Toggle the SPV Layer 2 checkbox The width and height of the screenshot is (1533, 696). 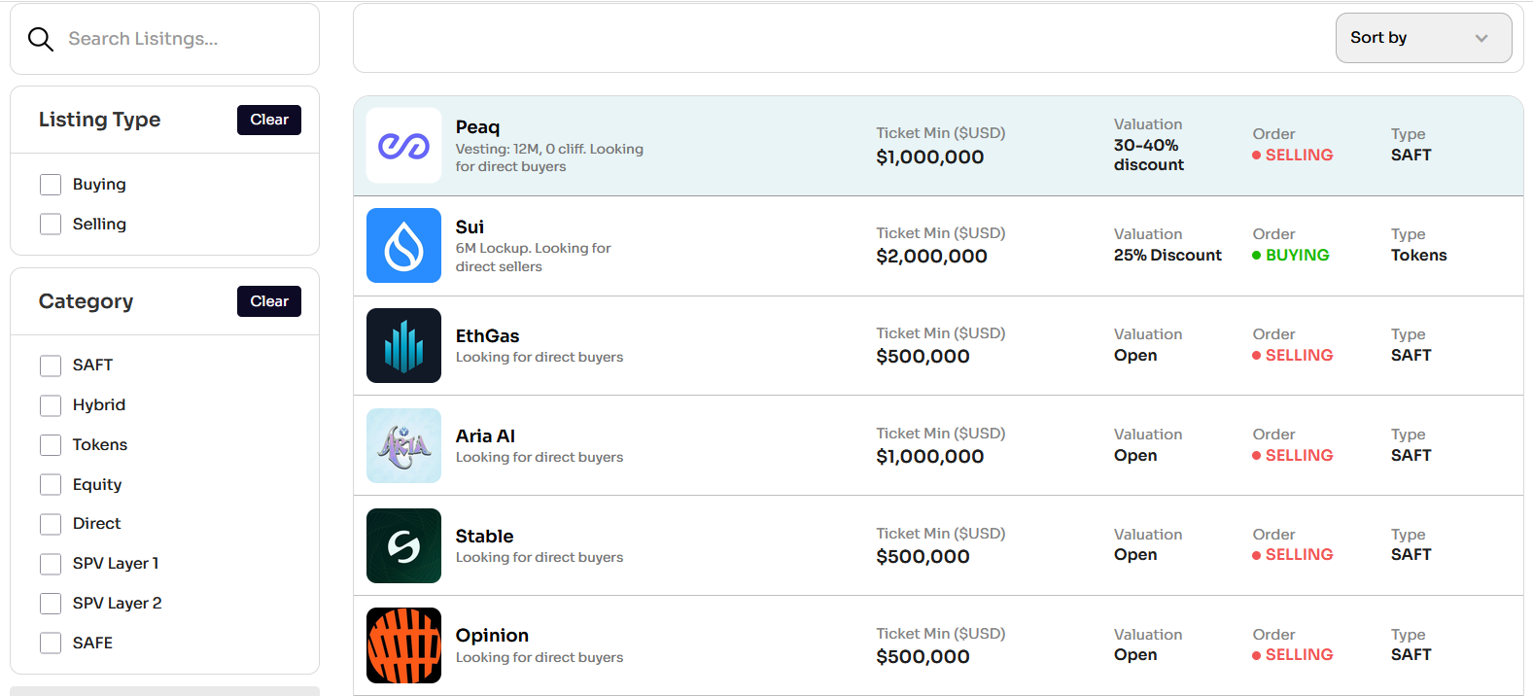[x=51, y=604]
